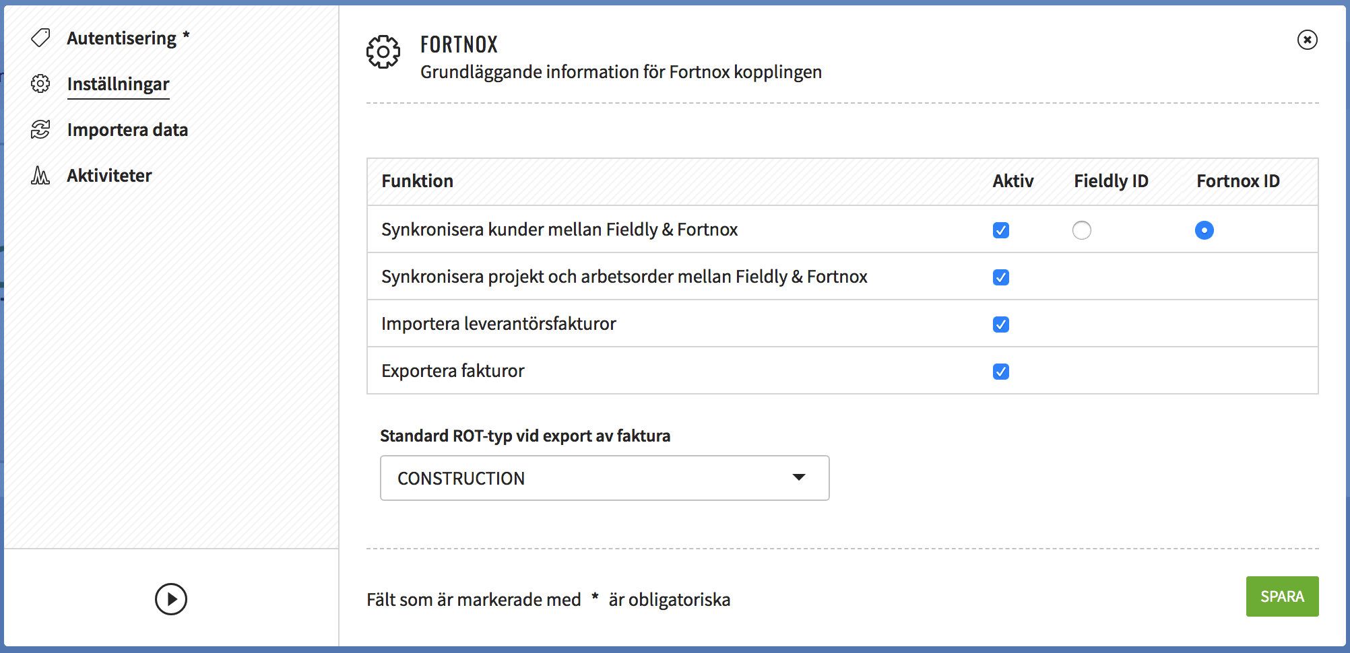Switch to Importera data section
The height and width of the screenshot is (653, 1350).
pos(127,129)
